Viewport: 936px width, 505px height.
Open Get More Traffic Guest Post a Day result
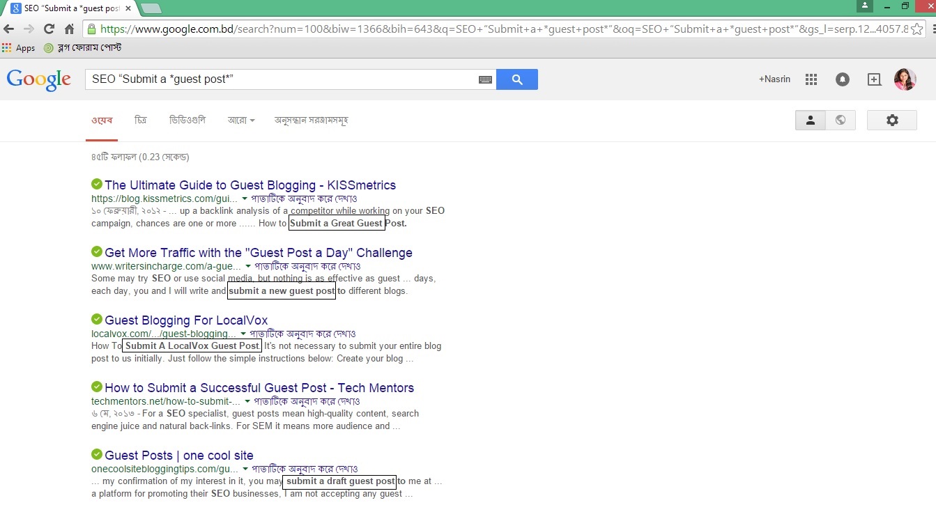pyautogui.click(x=259, y=253)
